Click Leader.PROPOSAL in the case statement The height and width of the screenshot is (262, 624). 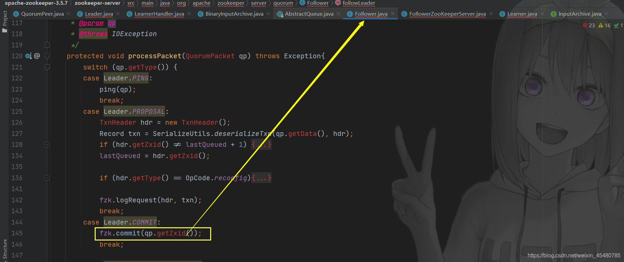134,111
